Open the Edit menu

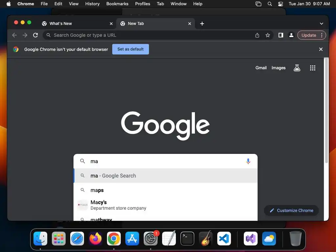[x=58, y=4]
